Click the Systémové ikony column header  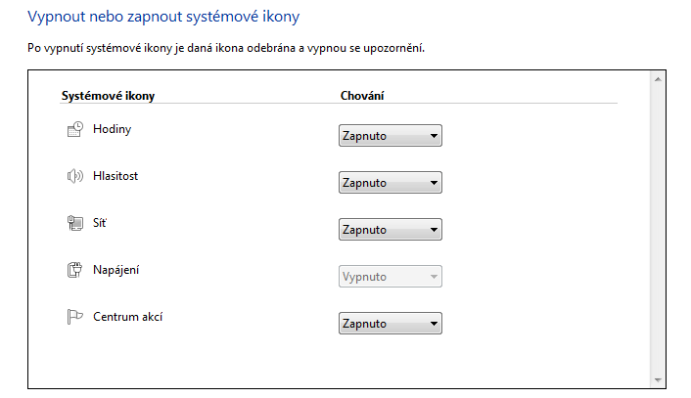108,95
